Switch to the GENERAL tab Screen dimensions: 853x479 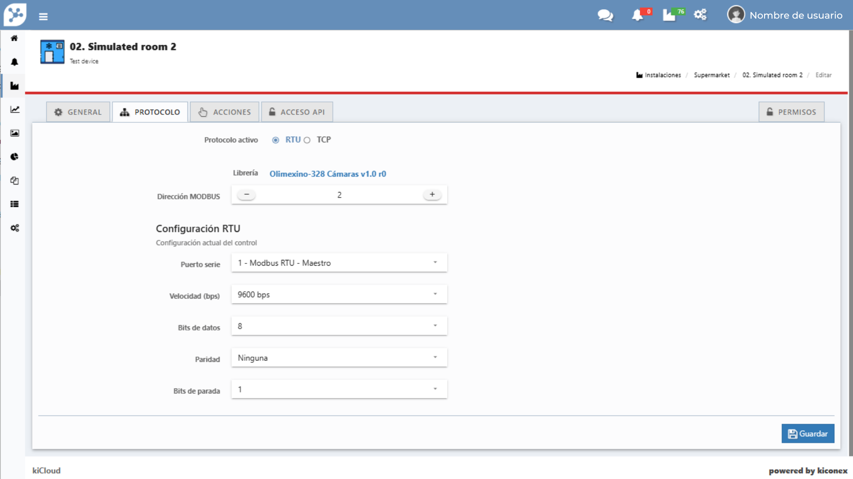point(78,112)
